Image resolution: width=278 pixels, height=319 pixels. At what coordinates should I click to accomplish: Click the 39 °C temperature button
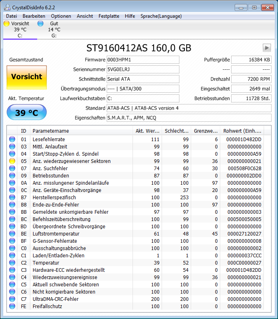point(27,112)
